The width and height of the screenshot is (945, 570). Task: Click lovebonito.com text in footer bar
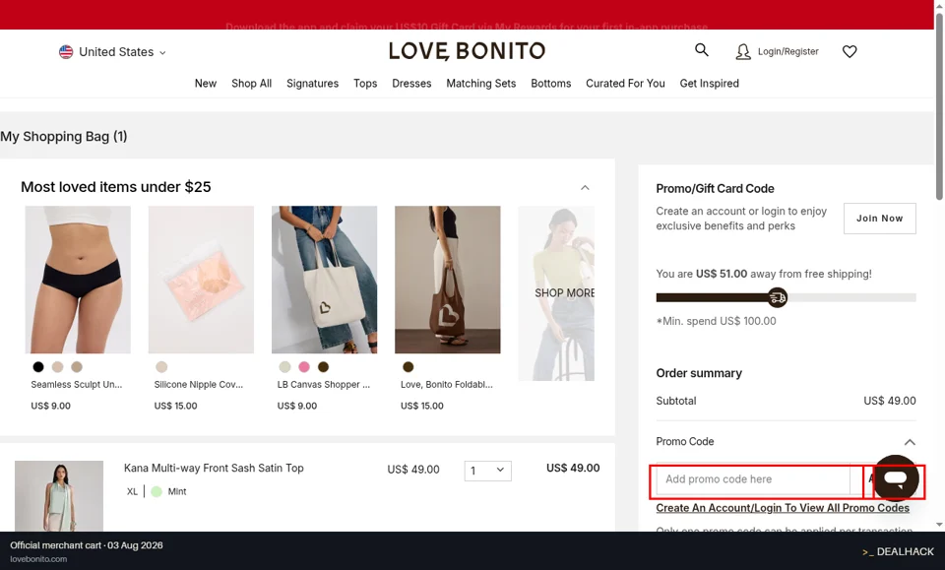click(38, 559)
